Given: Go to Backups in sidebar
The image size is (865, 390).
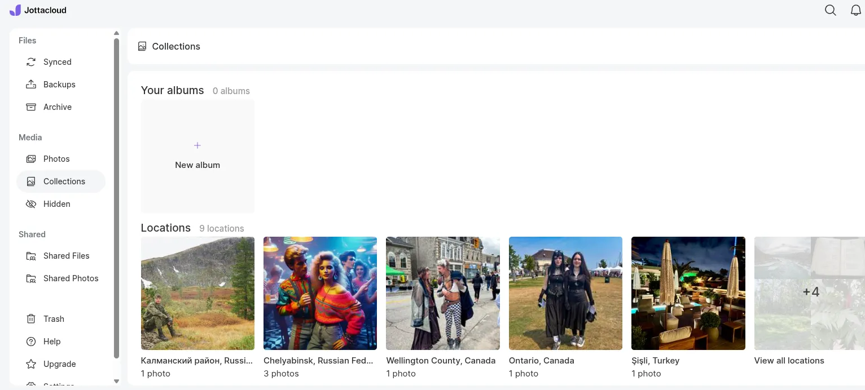Looking at the screenshot, I should (x=61, y=85).
